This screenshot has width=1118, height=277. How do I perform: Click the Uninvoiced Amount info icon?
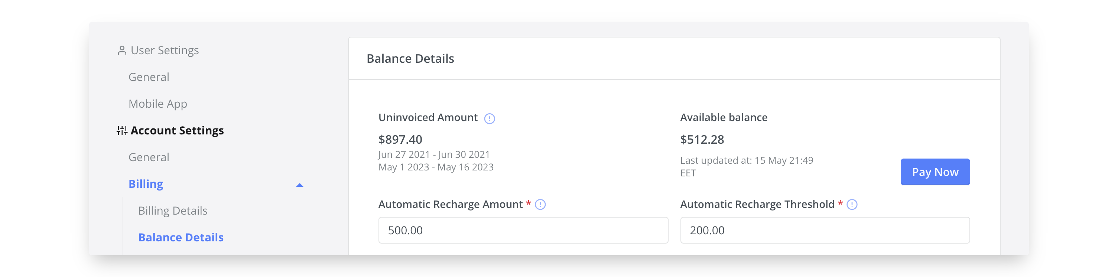point(489,118)
